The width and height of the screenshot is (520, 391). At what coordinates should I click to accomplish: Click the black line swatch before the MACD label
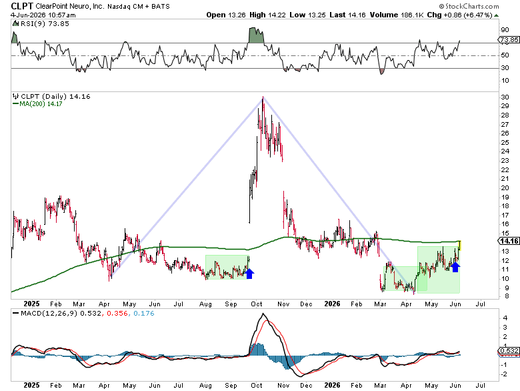pos(15,313)
